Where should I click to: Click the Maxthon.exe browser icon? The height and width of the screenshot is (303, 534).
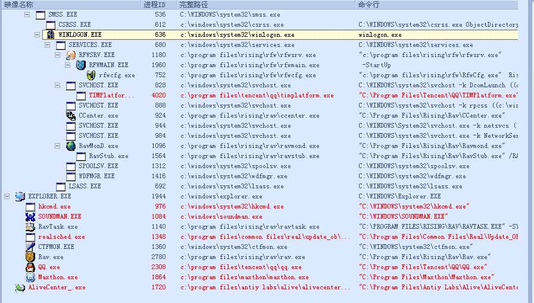point(30,277)
